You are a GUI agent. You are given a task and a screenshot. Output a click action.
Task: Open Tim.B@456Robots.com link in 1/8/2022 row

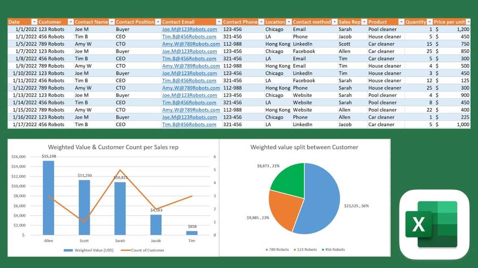[189, 59]
